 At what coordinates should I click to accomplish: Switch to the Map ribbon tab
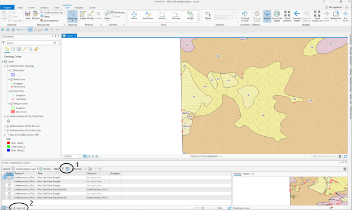tap(20, 8)
